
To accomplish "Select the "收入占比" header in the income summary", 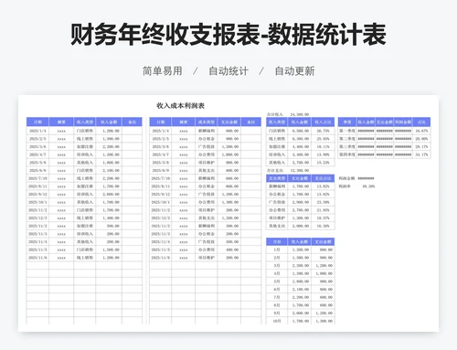I will 323,122.
